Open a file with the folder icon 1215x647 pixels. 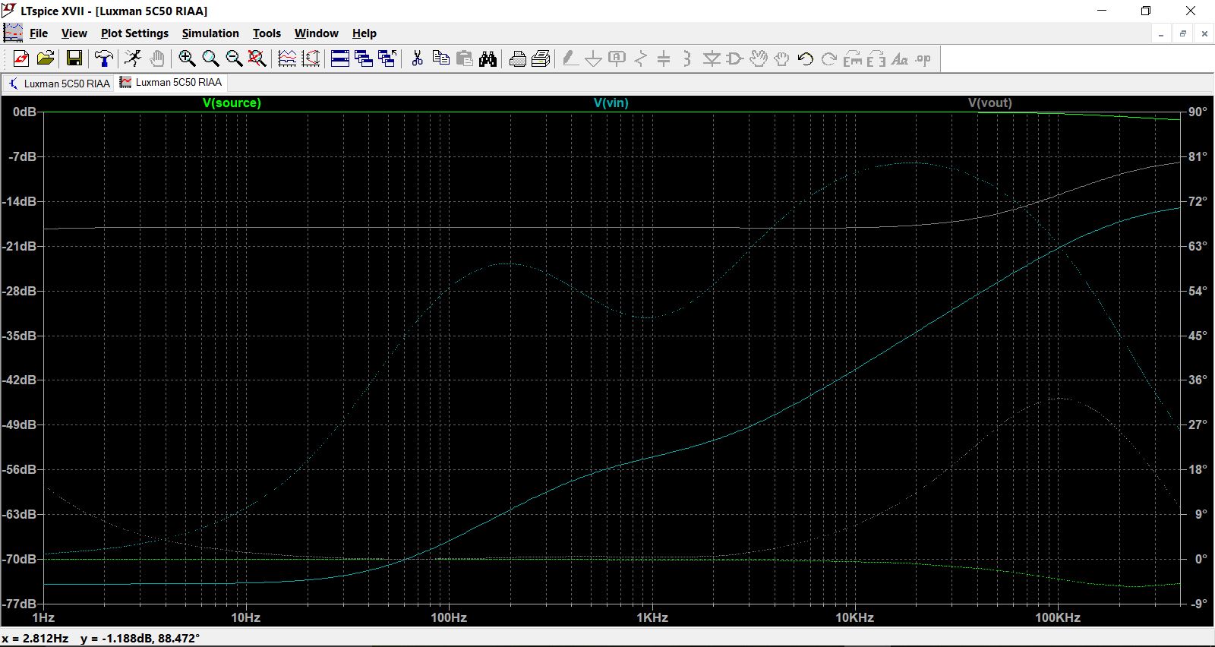pos(46,58)
